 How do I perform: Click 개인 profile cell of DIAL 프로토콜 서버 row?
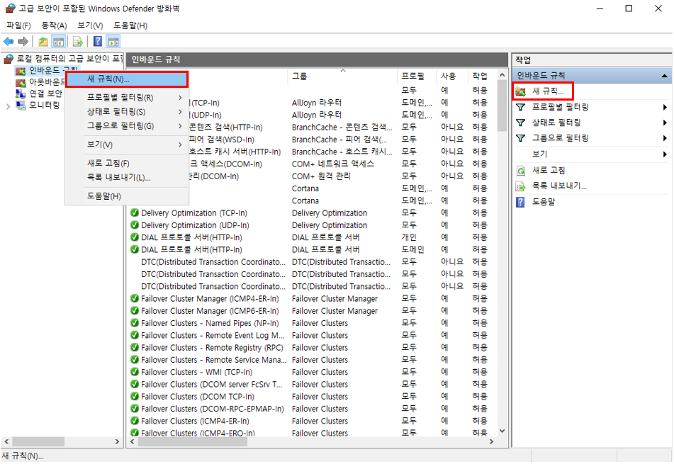tap(409, 237)
